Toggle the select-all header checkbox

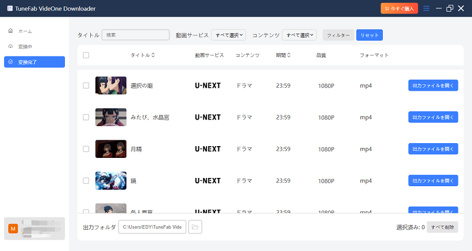pos(86,55)
